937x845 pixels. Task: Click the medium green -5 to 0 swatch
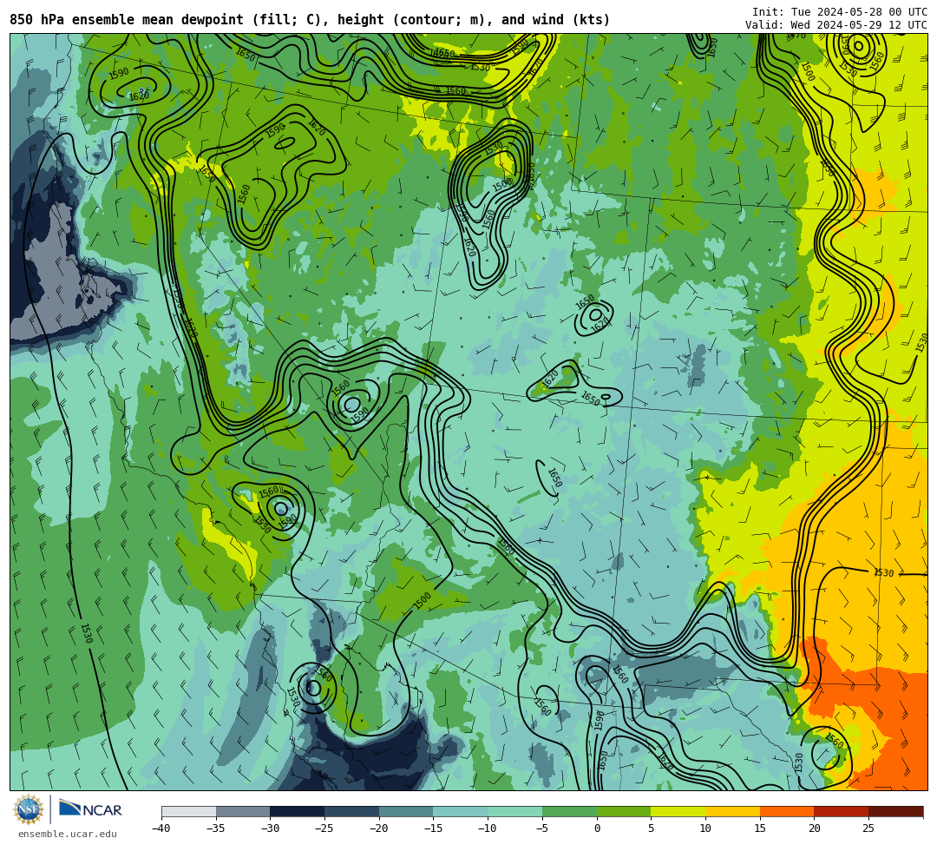[569, 811]
